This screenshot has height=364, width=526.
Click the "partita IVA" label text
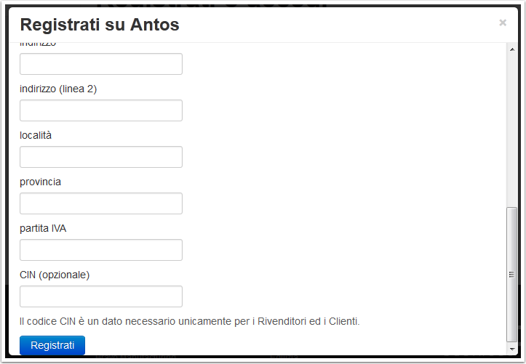click(43, 228)
